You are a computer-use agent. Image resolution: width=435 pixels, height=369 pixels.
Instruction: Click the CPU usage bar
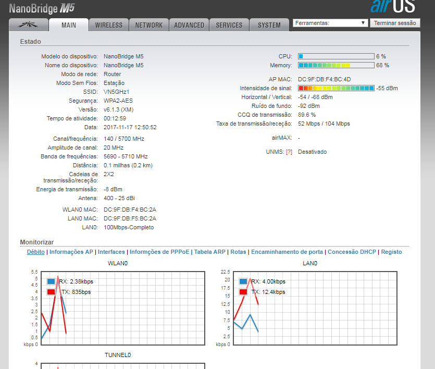(336, 56)
